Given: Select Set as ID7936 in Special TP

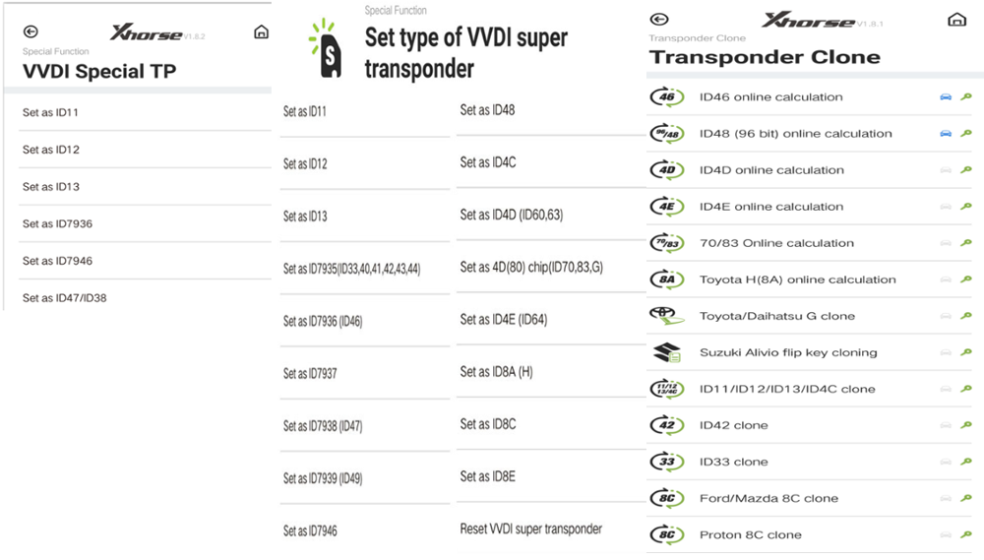Looking at the screenshot, I should 58,223.
